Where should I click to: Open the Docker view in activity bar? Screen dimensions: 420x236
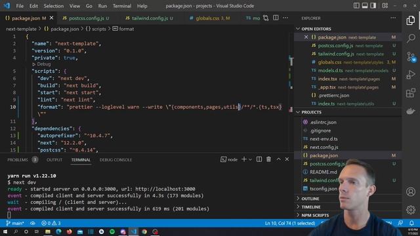411,111
